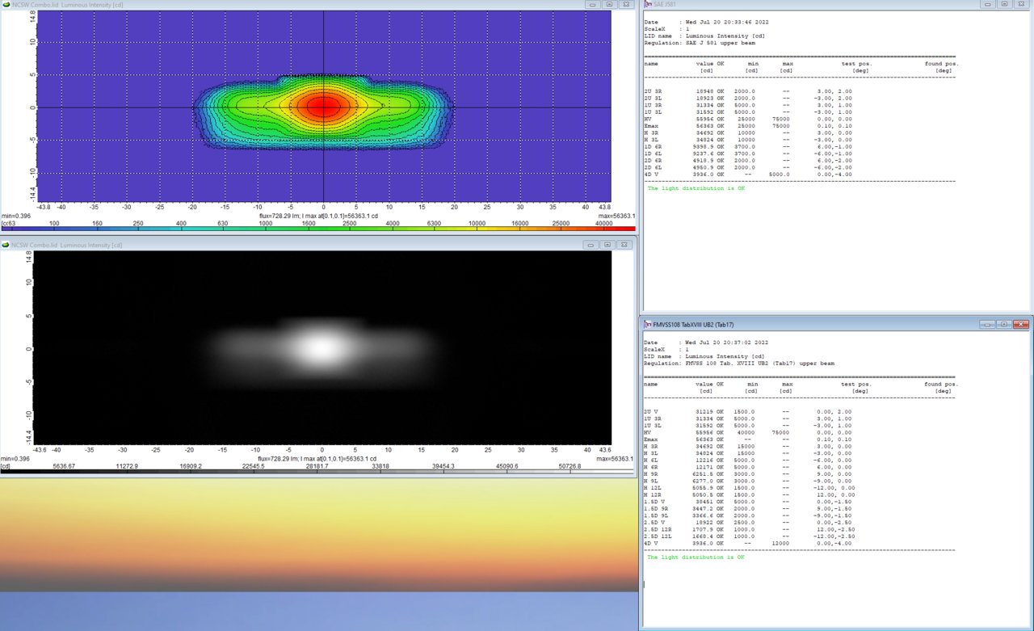This screenshot has height=631, width=1034.
Task: Maximize the SAE J581 window
Action: 1004,4
